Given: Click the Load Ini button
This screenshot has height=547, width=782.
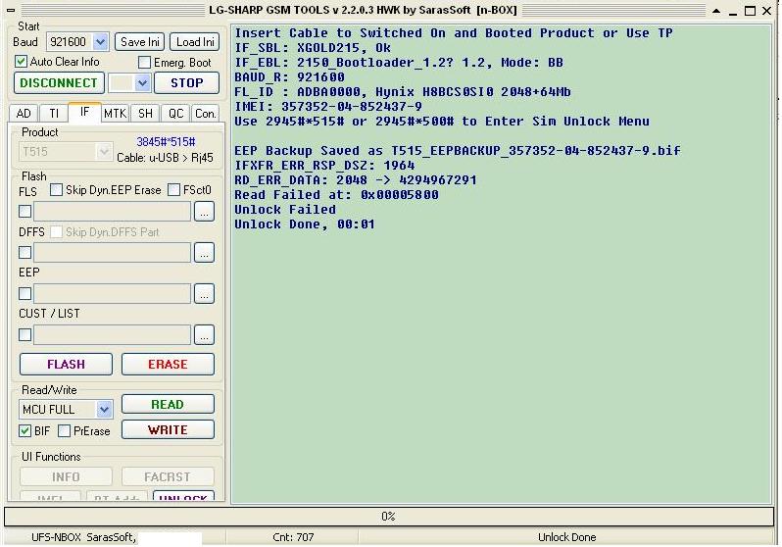Looking at the screenshot, I should 195,42.
